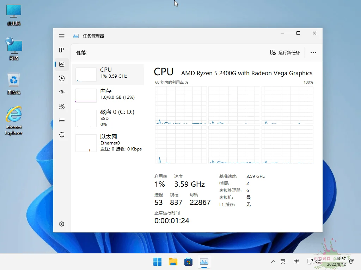Open the Processes page in the sidebar
The width and height of the screenshot is (361, 270).
[x=62, y=50]
